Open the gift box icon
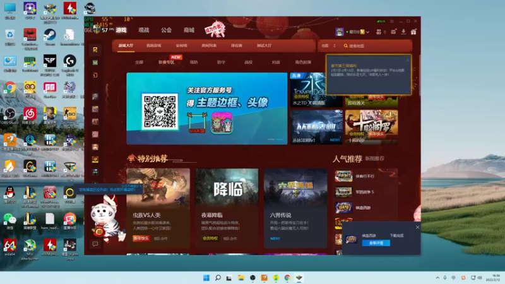Image resolution: width=505 pixels, height=284 pixels. (x=413, y=32)
